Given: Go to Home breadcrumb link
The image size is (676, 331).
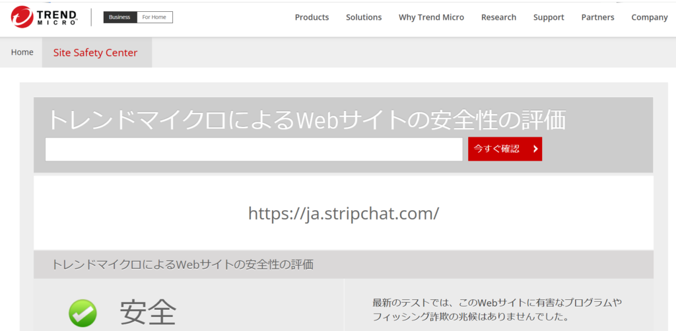Looking at the screenshot, I should 22,52.
